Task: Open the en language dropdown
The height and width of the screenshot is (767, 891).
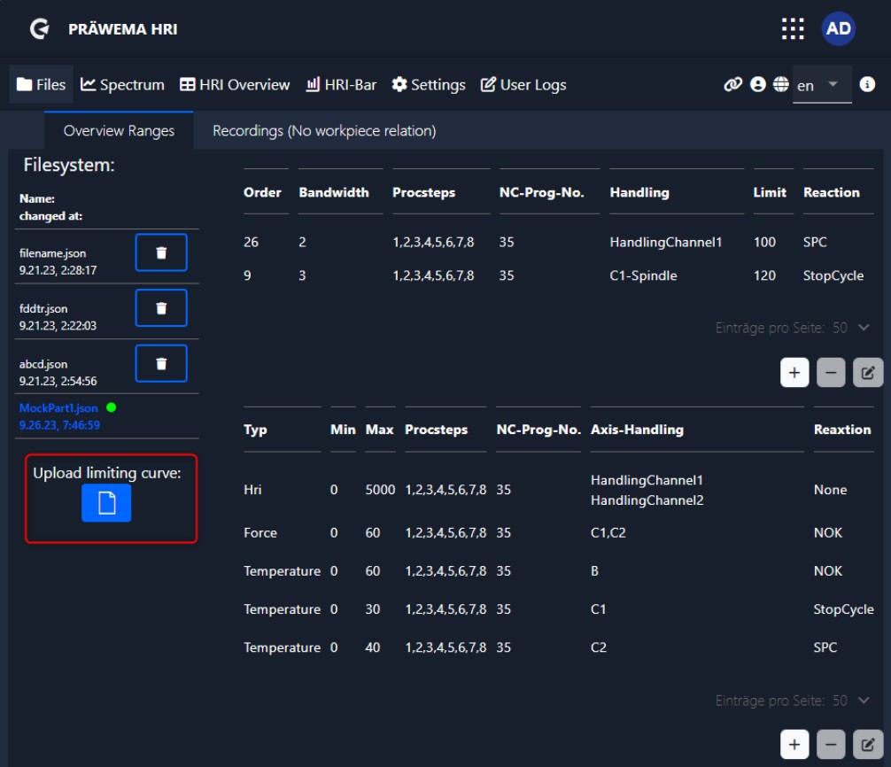Action: pos(820,85)
